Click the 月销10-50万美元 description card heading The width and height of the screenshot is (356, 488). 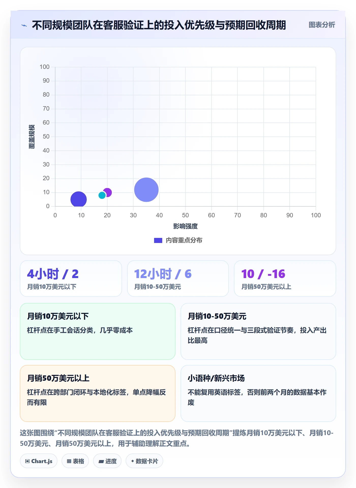point(217,316)
